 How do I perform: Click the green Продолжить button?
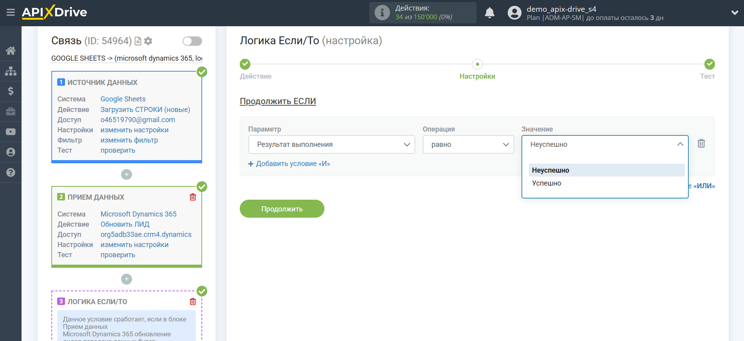coord(282,209)
